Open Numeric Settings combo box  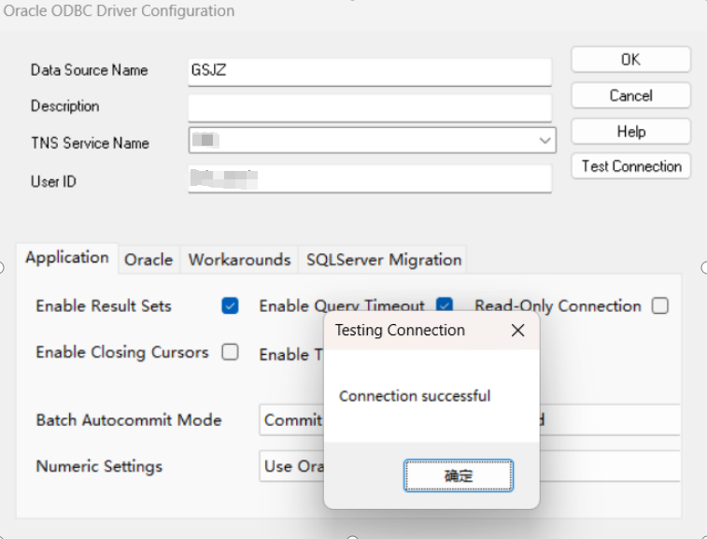[x=470, y=466]
